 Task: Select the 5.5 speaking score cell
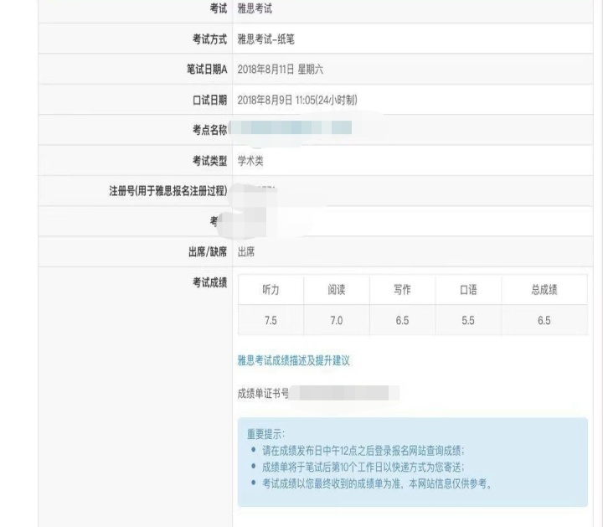coord(468,321)
